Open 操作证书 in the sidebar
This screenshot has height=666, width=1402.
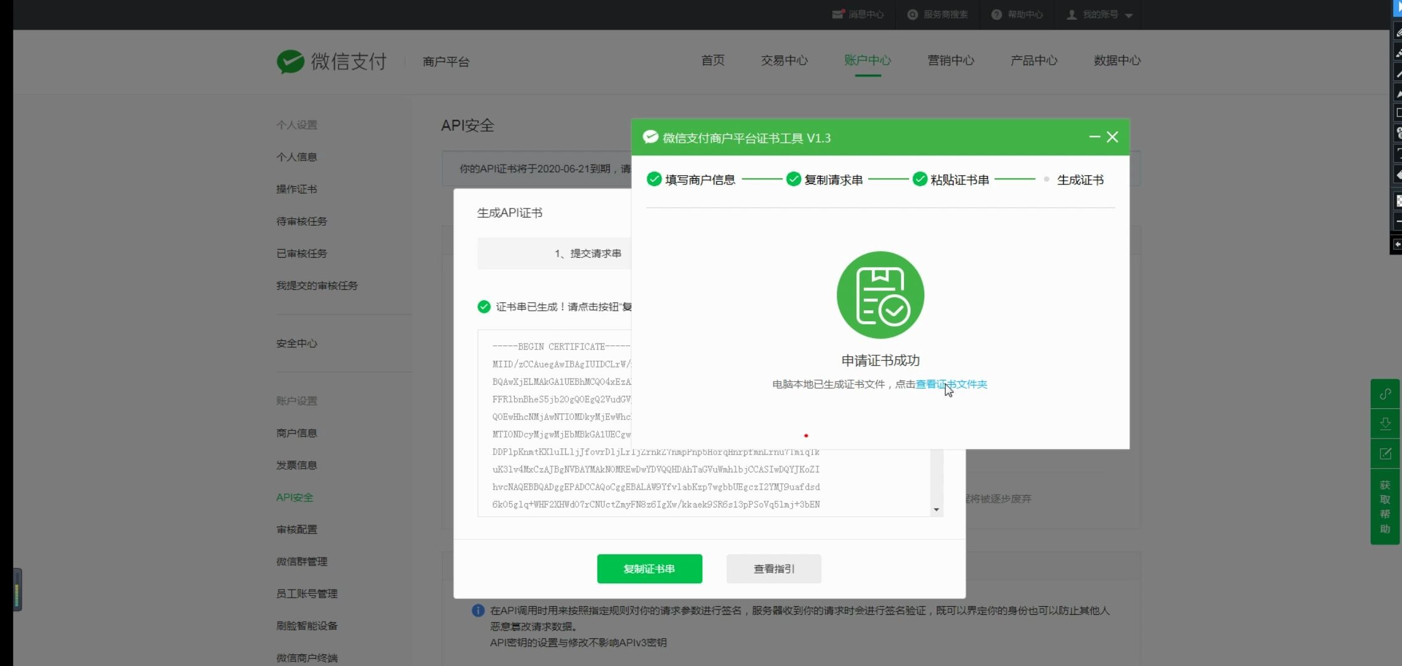297,189
